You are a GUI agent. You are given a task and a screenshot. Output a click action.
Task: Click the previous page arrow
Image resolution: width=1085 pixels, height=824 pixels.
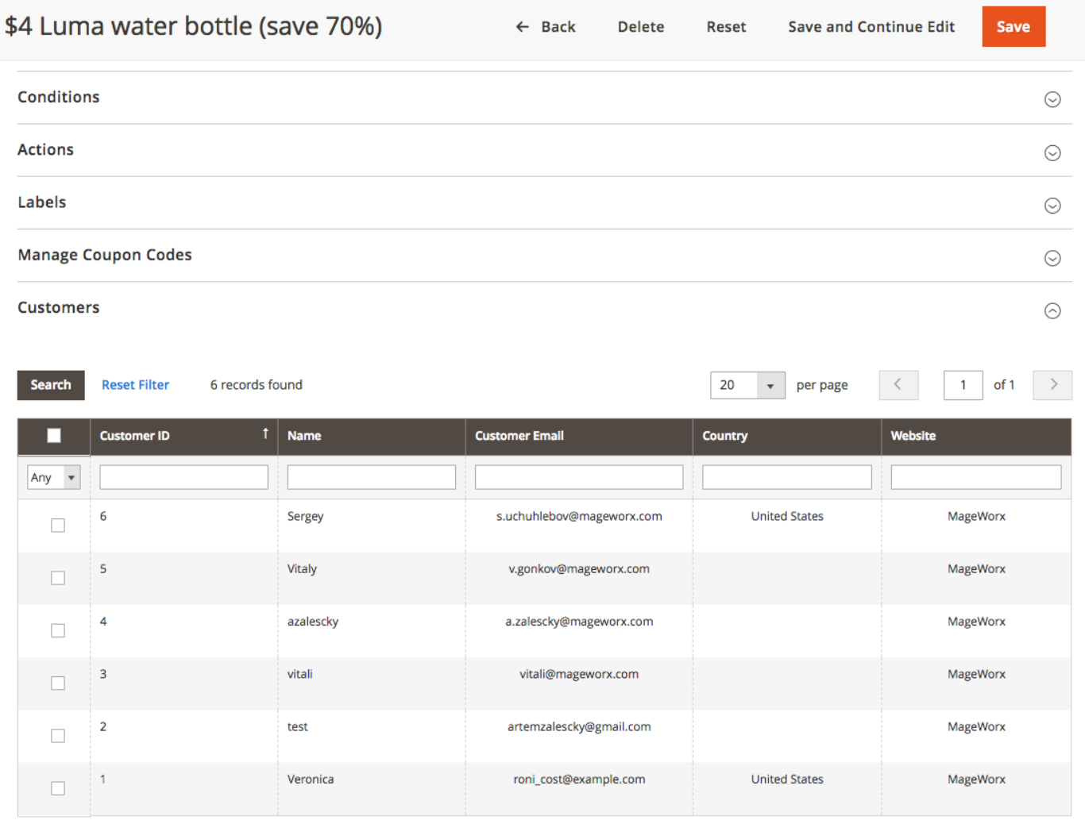[x=898, y=385]
